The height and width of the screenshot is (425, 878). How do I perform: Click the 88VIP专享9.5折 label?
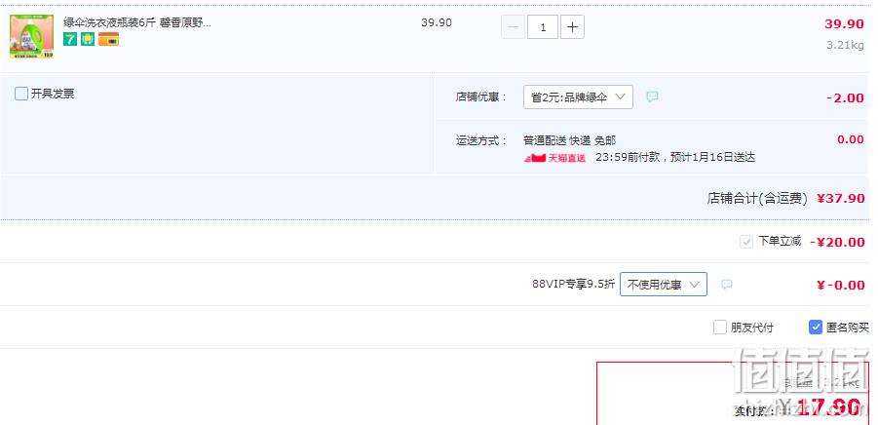tap(573, 284)
